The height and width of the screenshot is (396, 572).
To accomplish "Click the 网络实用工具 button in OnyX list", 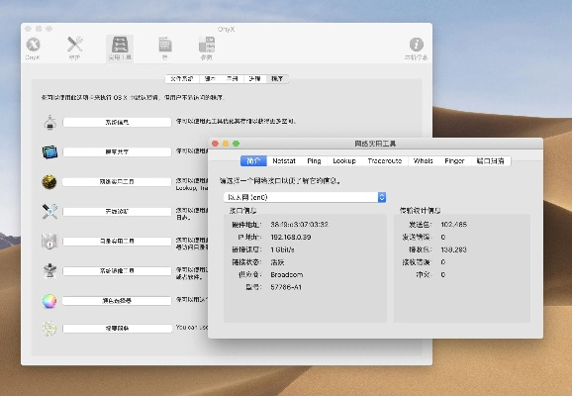I will 117,182.
